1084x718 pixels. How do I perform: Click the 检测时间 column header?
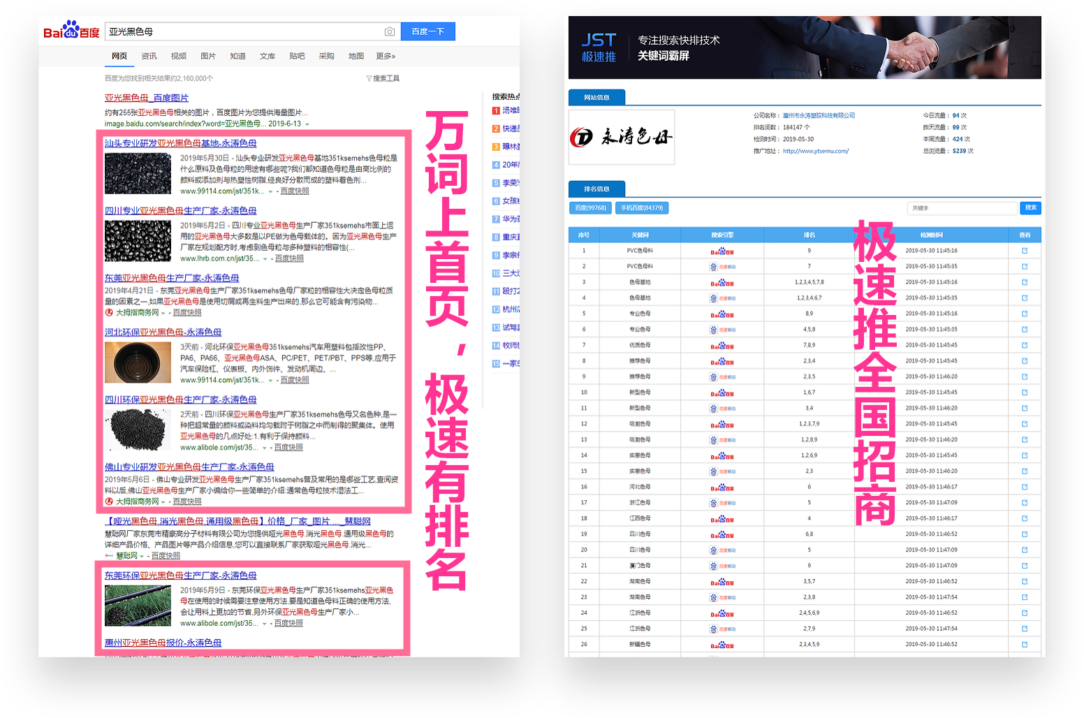click(x=931, y=235)
